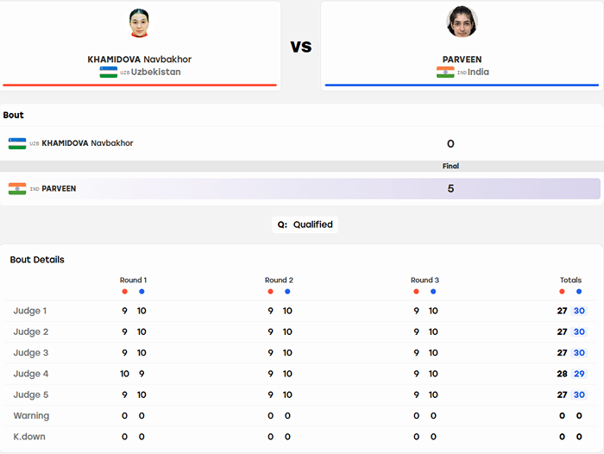Click the red corner dot under Round 3
The height and width of the screenshot is (454, 604).
[416, 292]
